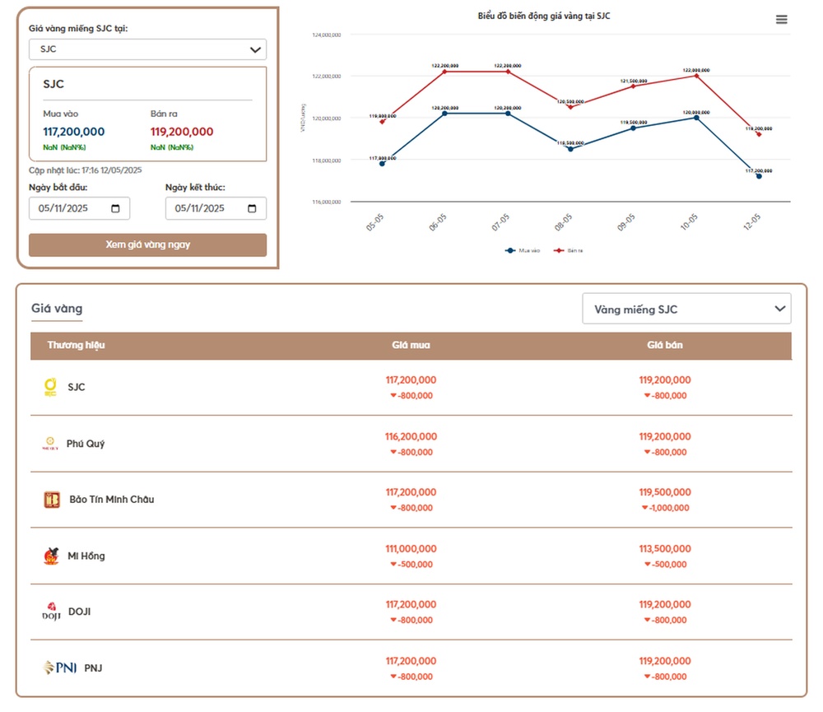Click Mi Hồng sell price 113,500,000
The image size is (823, 712).
[x=665, y=549]
